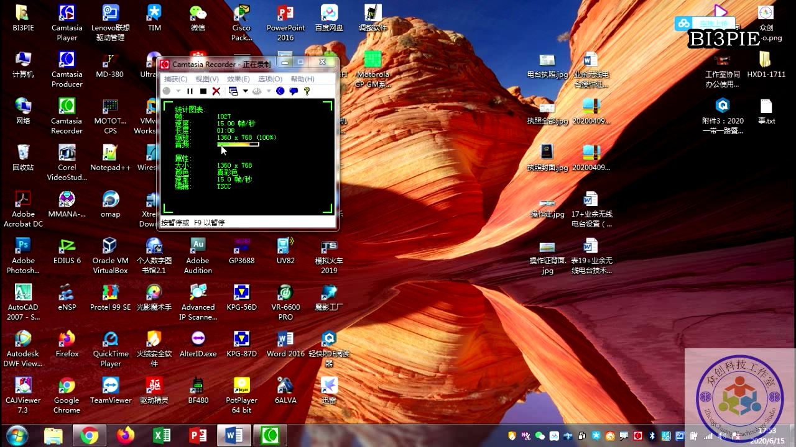Open the 选项(O) menu
The width and height of the screenshot is (796, 447).
[x=270, y=79]
